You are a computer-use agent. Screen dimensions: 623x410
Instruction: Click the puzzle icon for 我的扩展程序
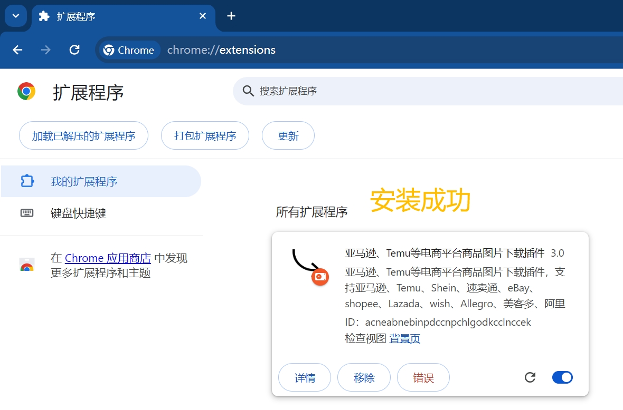[x=27, y=181]
